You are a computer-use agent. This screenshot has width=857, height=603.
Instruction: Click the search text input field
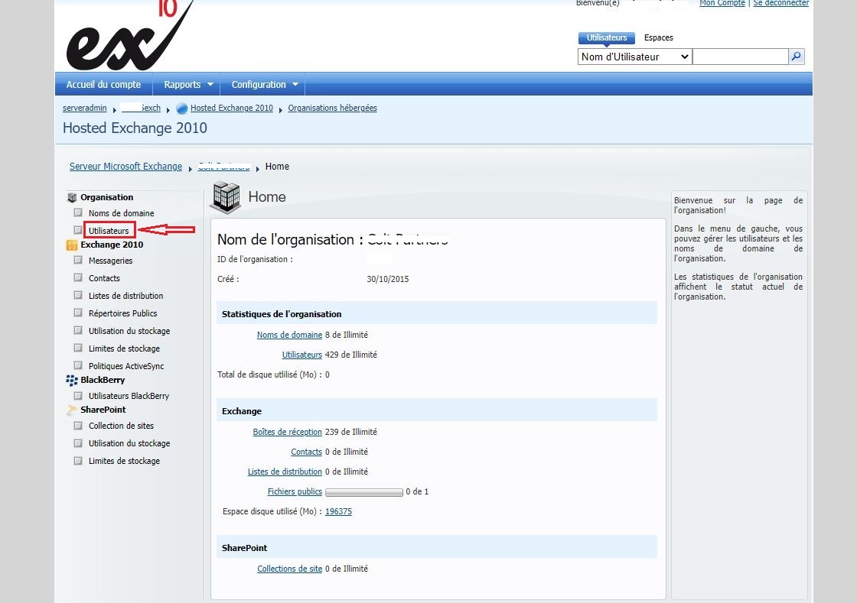click(741, 57)
